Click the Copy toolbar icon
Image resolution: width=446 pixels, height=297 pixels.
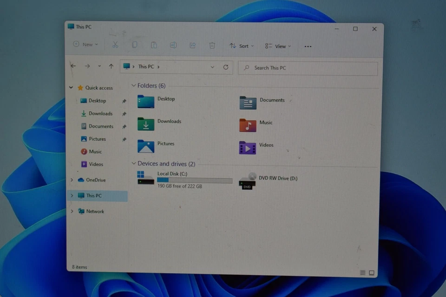pyautogui.click(x=135, y=45)
